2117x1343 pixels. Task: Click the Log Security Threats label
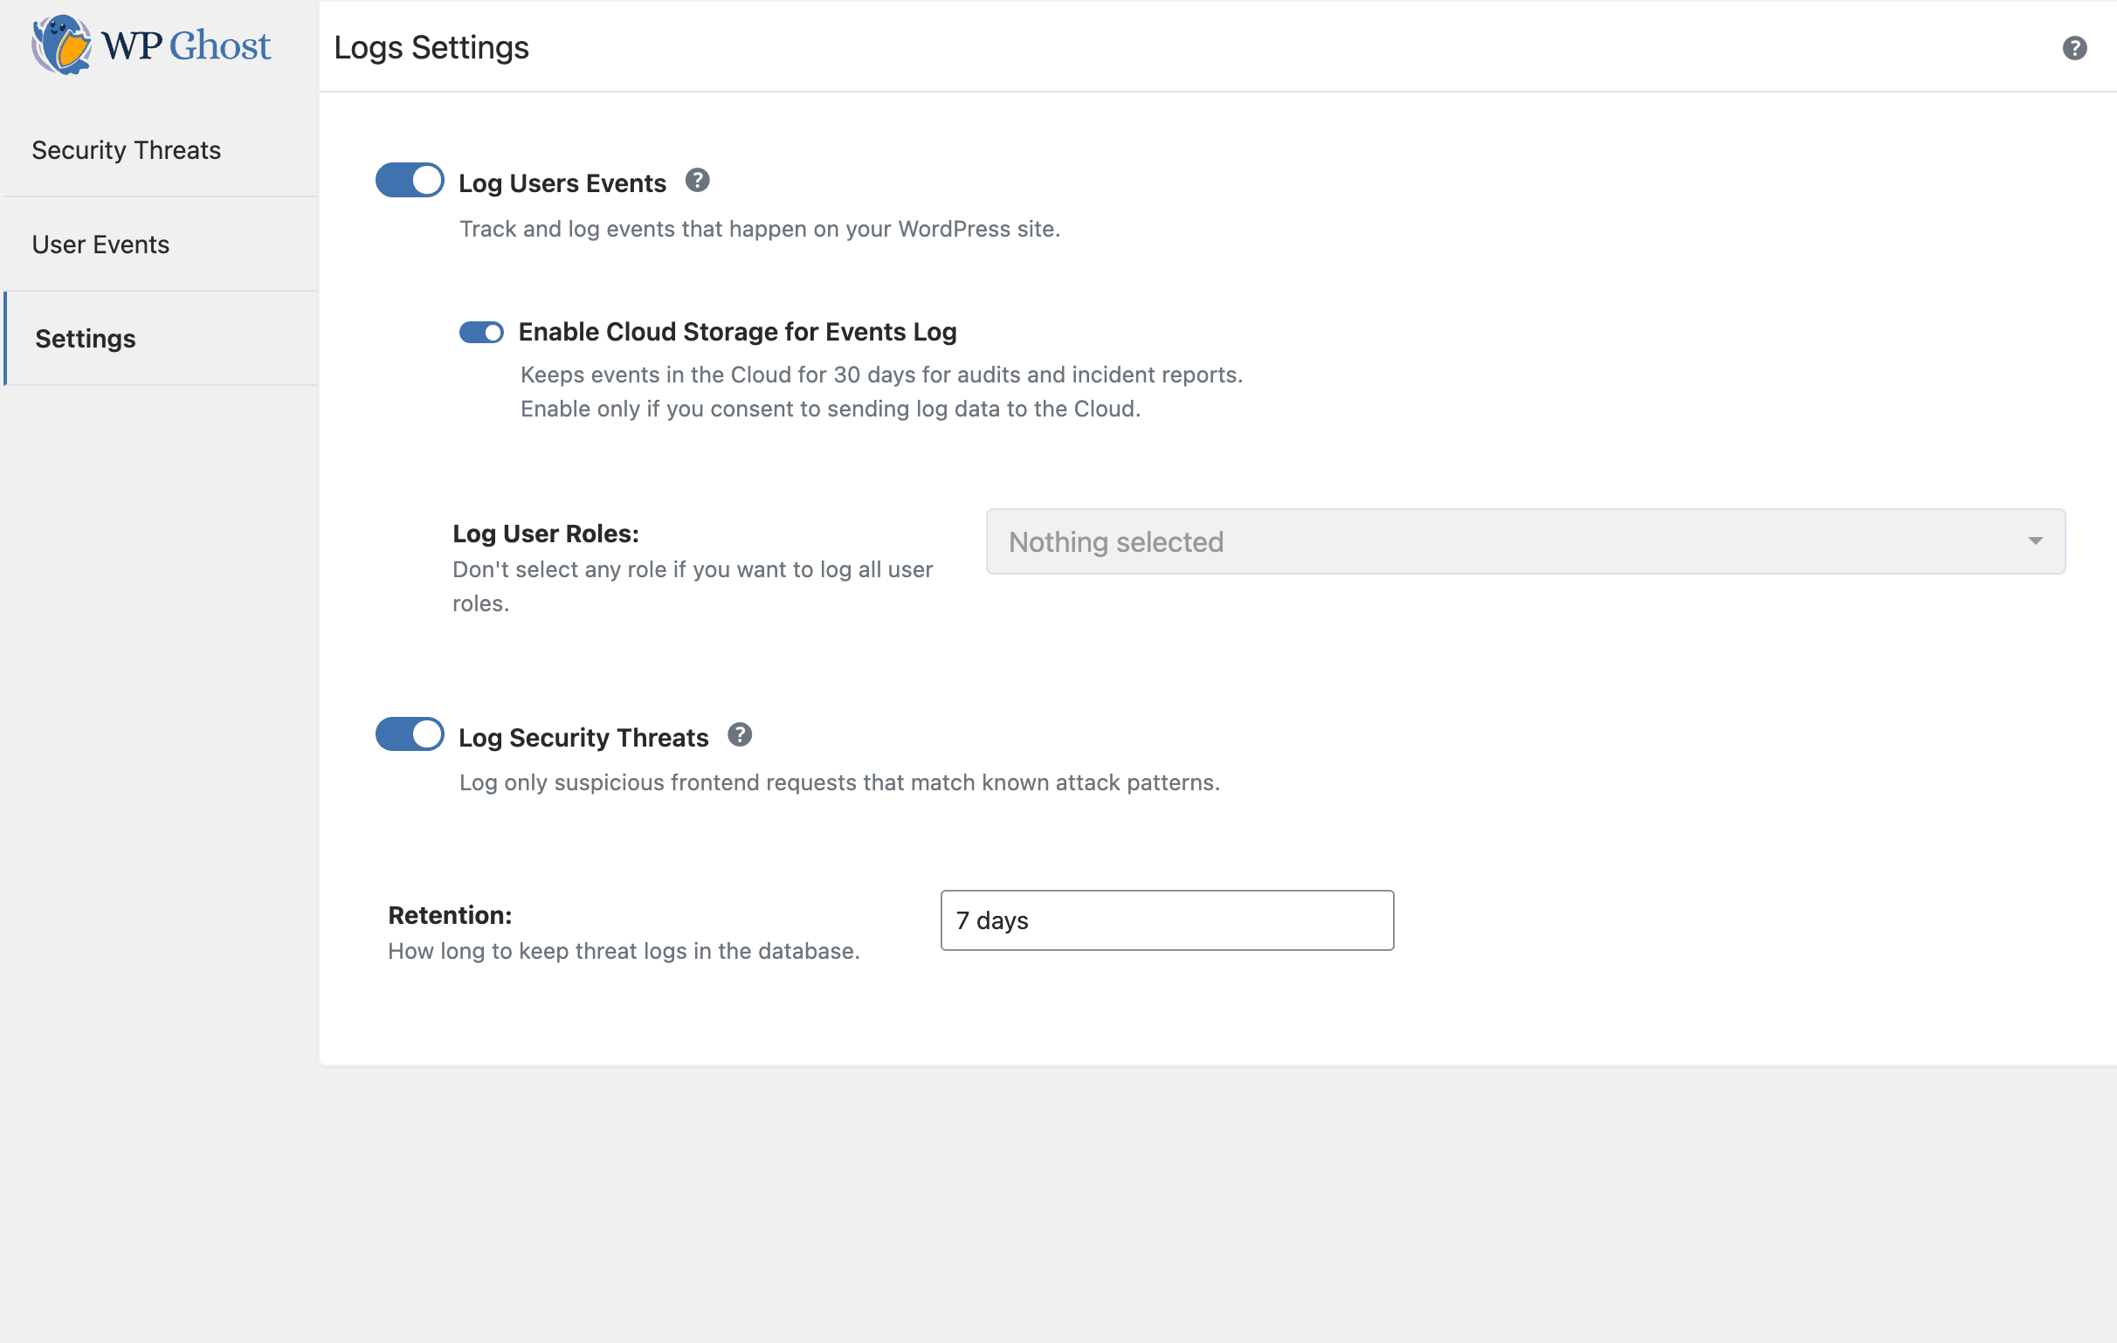[x=583, y=737]
